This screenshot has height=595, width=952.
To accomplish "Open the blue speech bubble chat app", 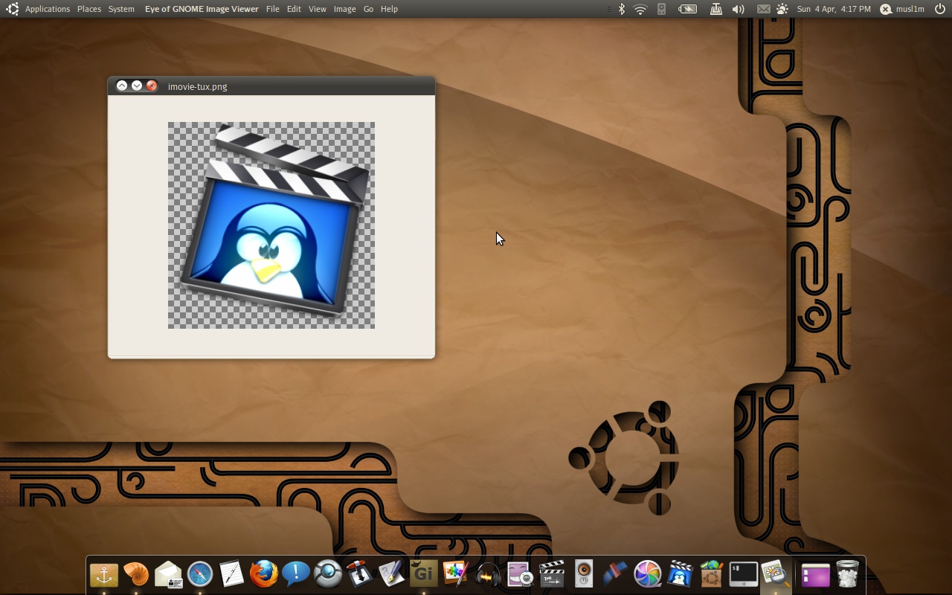I will click(x=295, y=574).
